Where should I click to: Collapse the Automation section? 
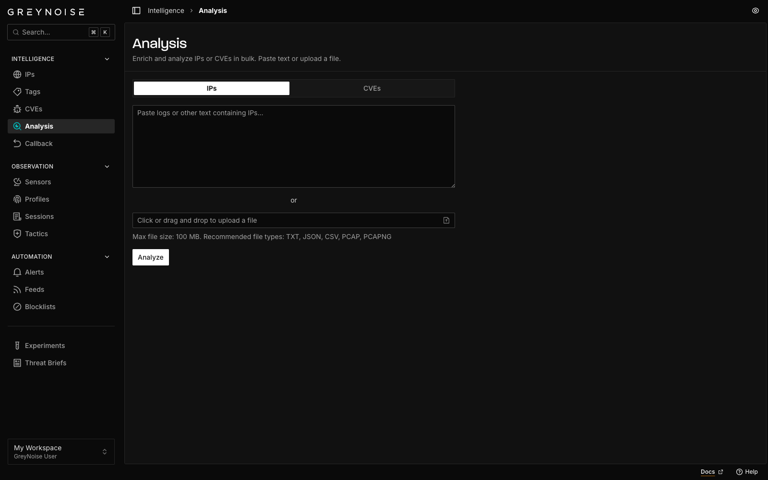(107, 257)
